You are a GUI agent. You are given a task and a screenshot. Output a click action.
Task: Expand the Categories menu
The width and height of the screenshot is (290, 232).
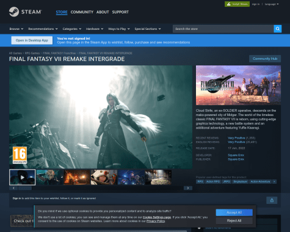point(72,29)
